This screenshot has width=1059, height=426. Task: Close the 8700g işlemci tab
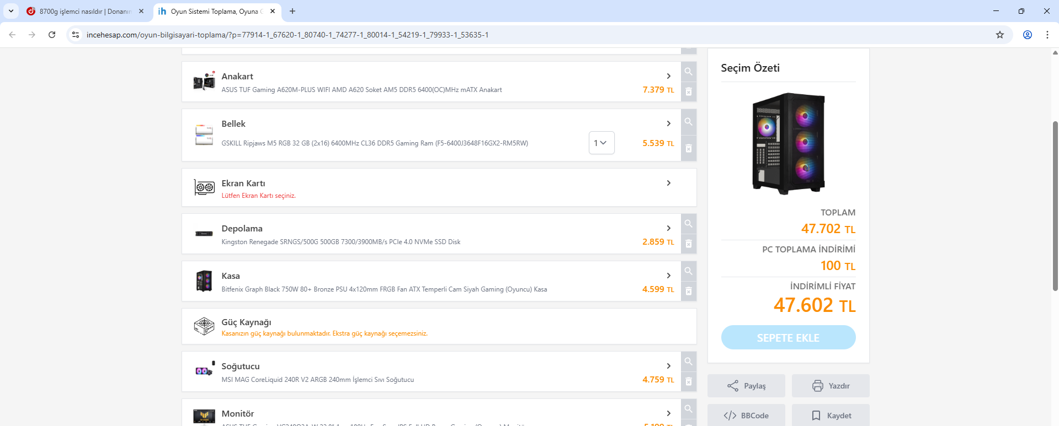point(141,11)
